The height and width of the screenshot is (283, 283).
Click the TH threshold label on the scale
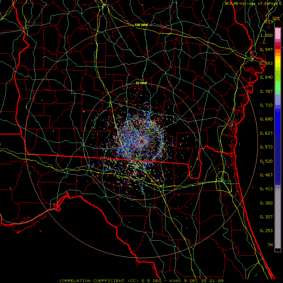[x=270, y=245]
